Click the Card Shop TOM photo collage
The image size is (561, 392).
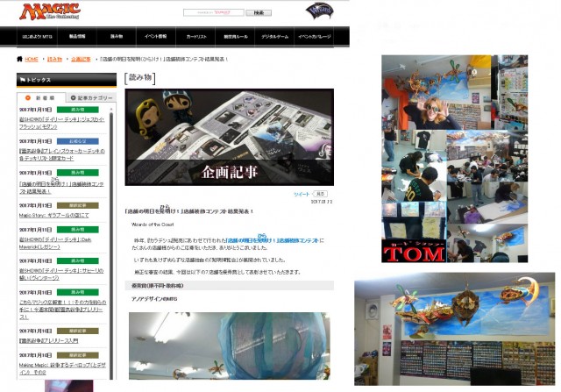pos(455,159)
